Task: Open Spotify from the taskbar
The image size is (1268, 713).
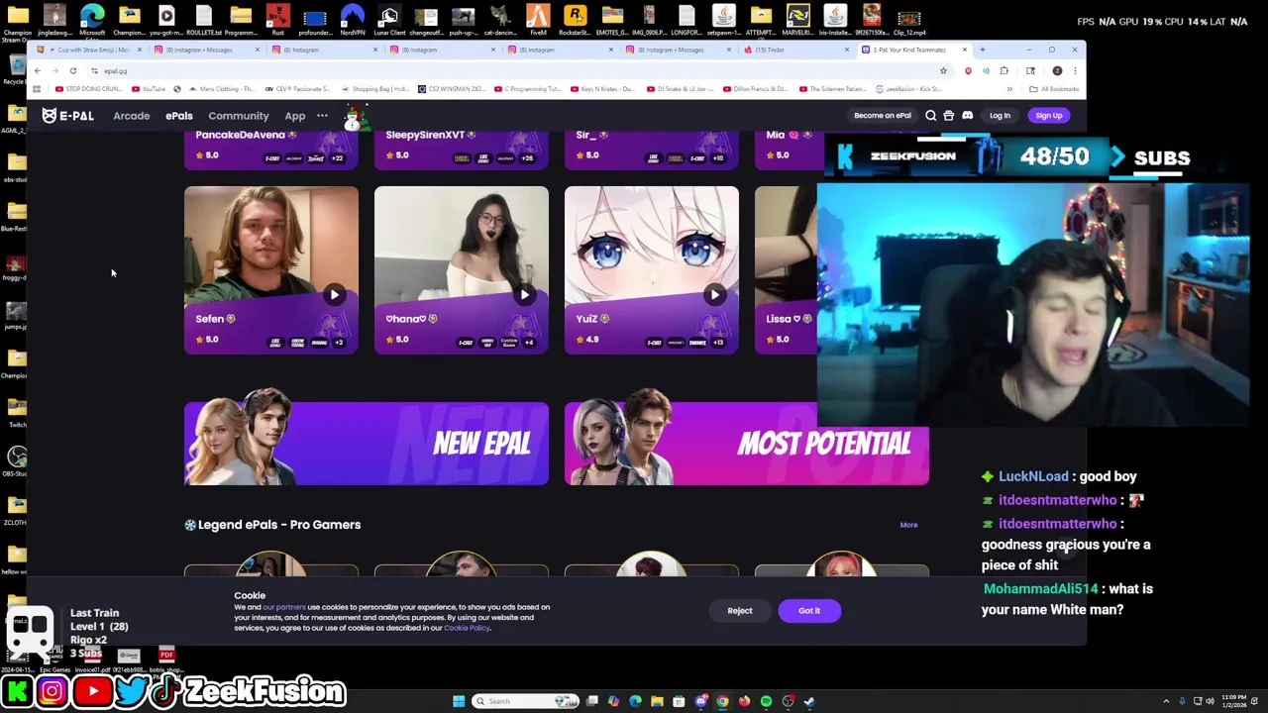Action: click(x=766, y=701)
